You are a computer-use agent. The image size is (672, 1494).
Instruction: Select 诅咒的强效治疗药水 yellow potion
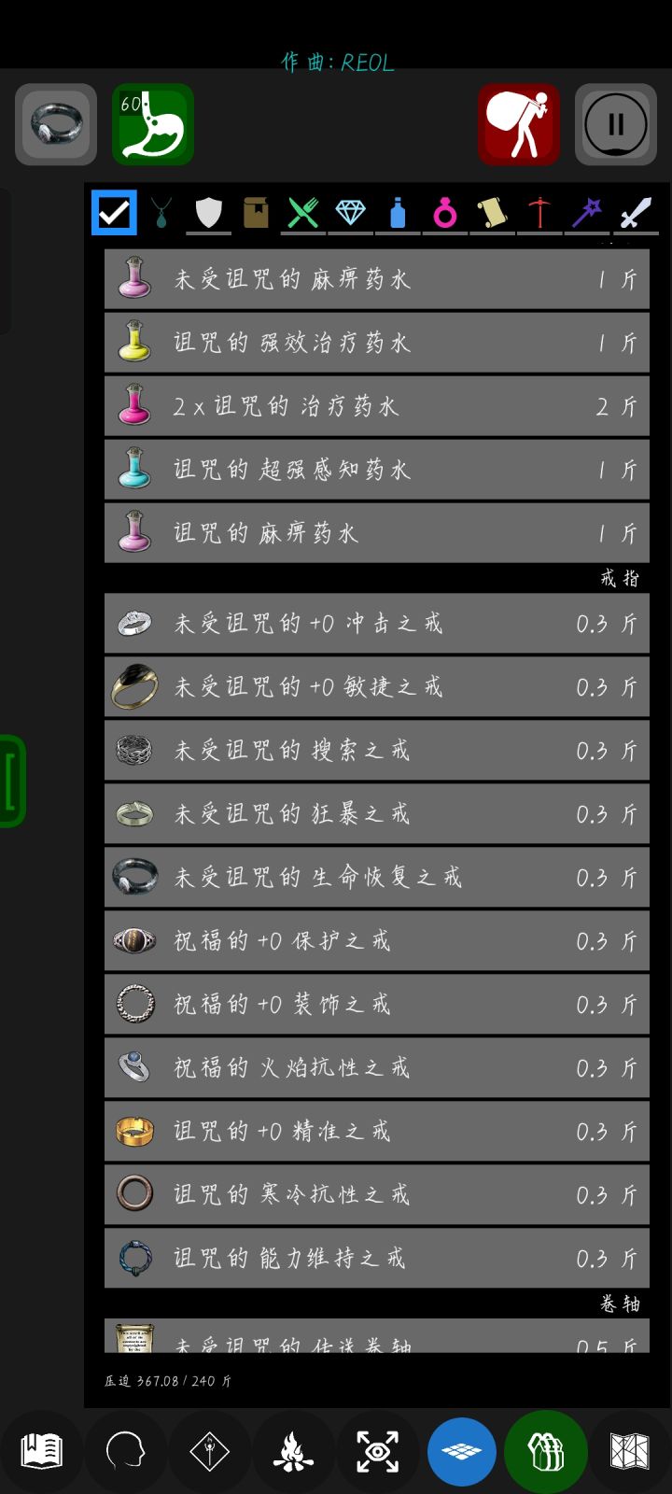point(377,343)
